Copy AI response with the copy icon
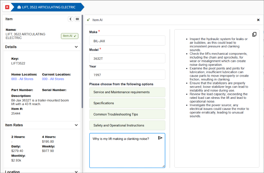Image resolution: width=264 pixels, height=173 pixels. click(254, 34)
